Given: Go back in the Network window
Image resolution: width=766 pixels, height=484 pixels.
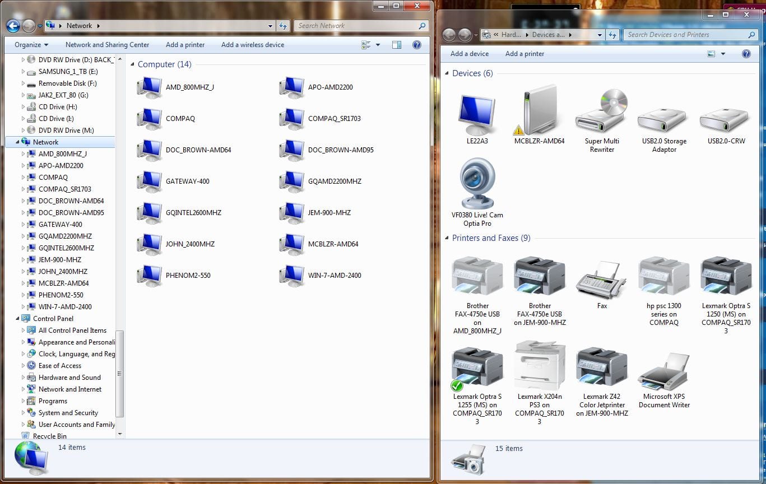Looking at the screenshot, I should pos(13,26).
